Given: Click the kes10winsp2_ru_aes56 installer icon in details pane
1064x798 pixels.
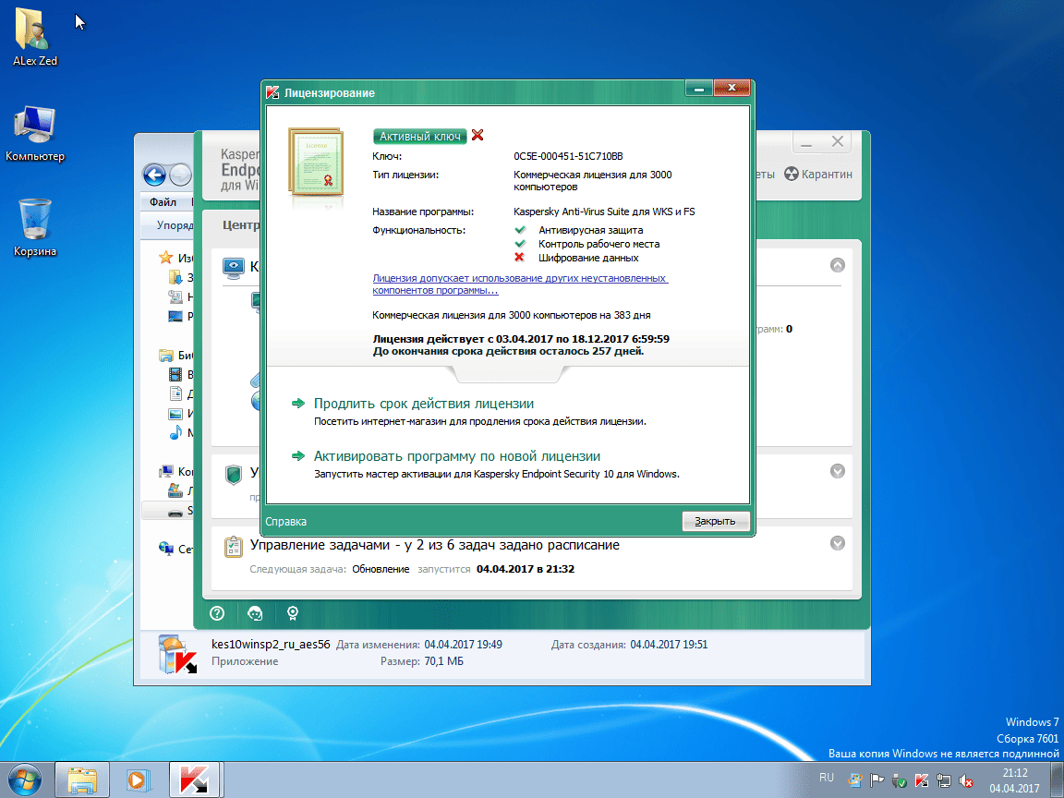Looking at the screenshot, I should pyautogui.click(x=176, y=654).
